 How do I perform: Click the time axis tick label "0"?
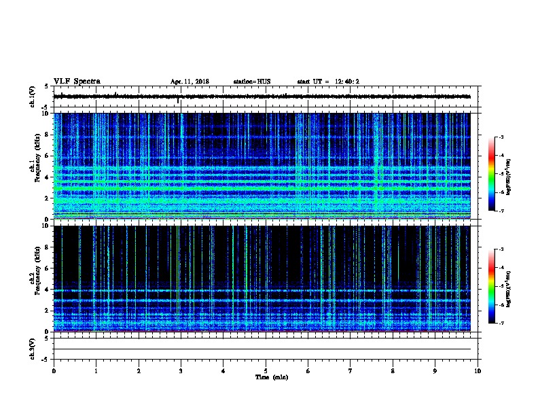(x=54, y=371)
